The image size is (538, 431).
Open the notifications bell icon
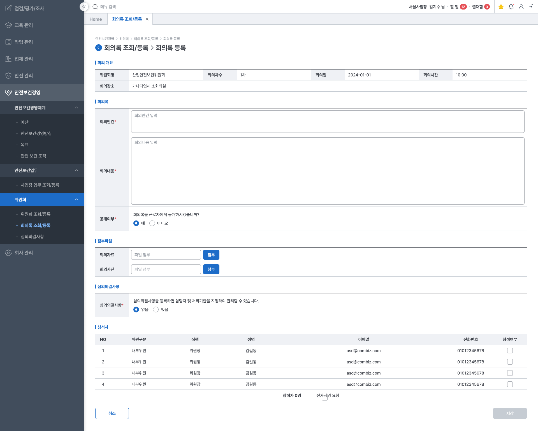(x=511, y=7)
